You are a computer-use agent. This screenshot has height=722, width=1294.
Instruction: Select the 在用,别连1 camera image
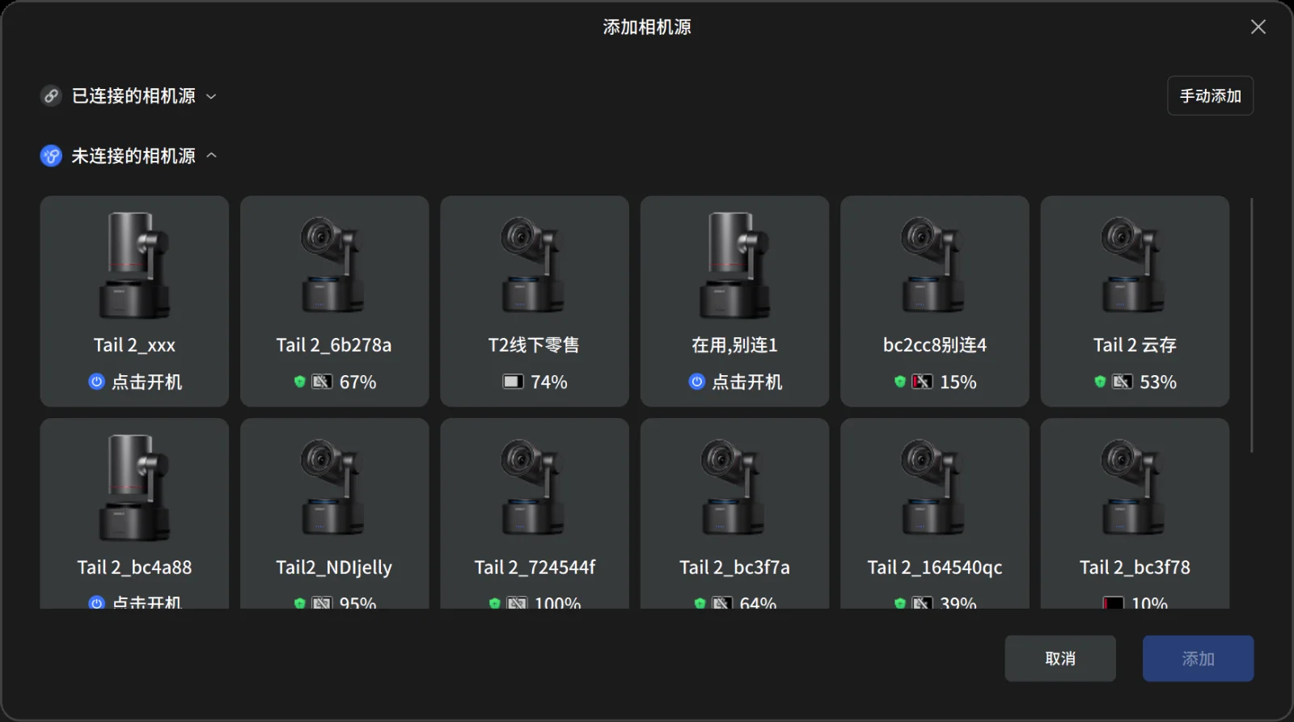click(x=734, y=265)
